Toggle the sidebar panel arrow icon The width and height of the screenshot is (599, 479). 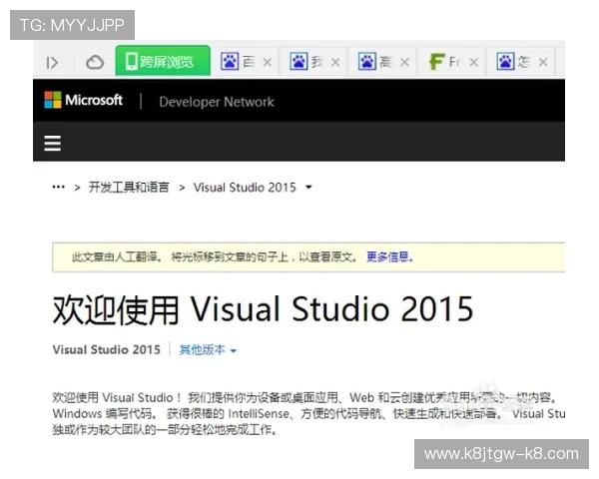(52, 62)
